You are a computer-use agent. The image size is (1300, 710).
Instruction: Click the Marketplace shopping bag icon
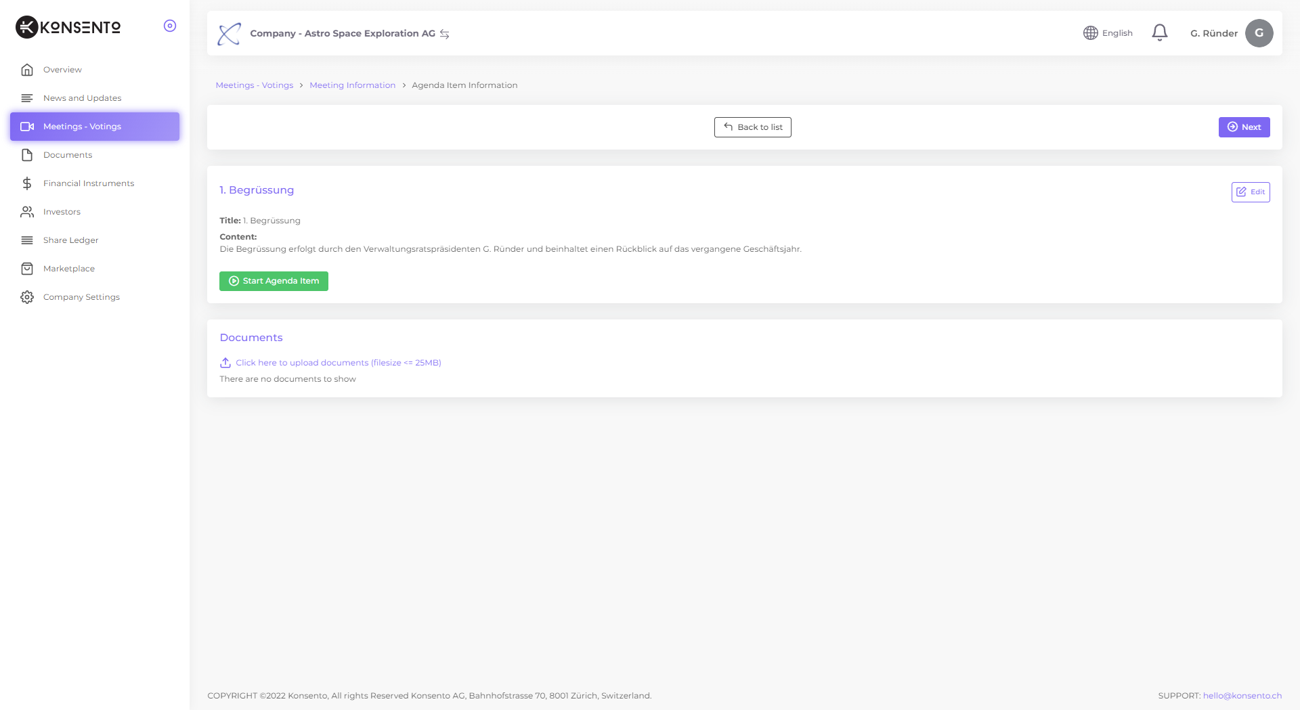[x=27, y=269]
